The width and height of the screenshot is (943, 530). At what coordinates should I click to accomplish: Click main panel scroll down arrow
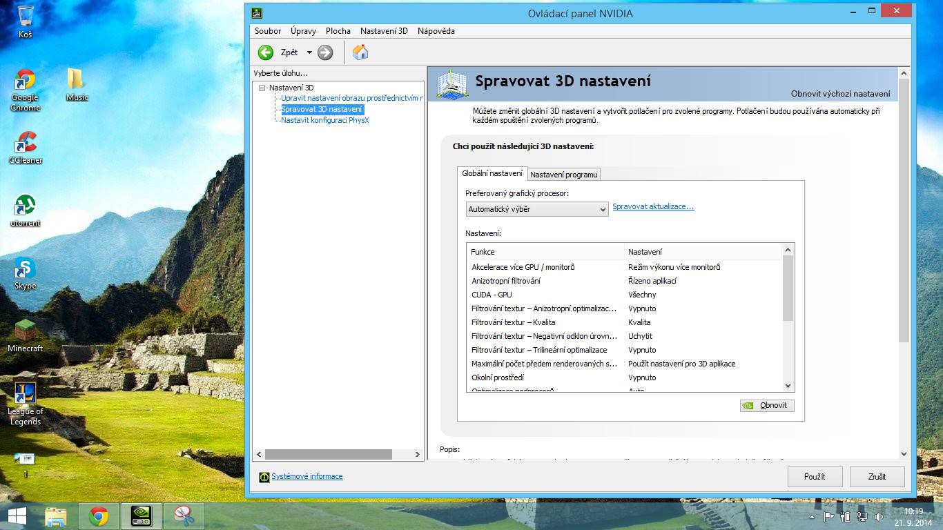coord(904,454)
